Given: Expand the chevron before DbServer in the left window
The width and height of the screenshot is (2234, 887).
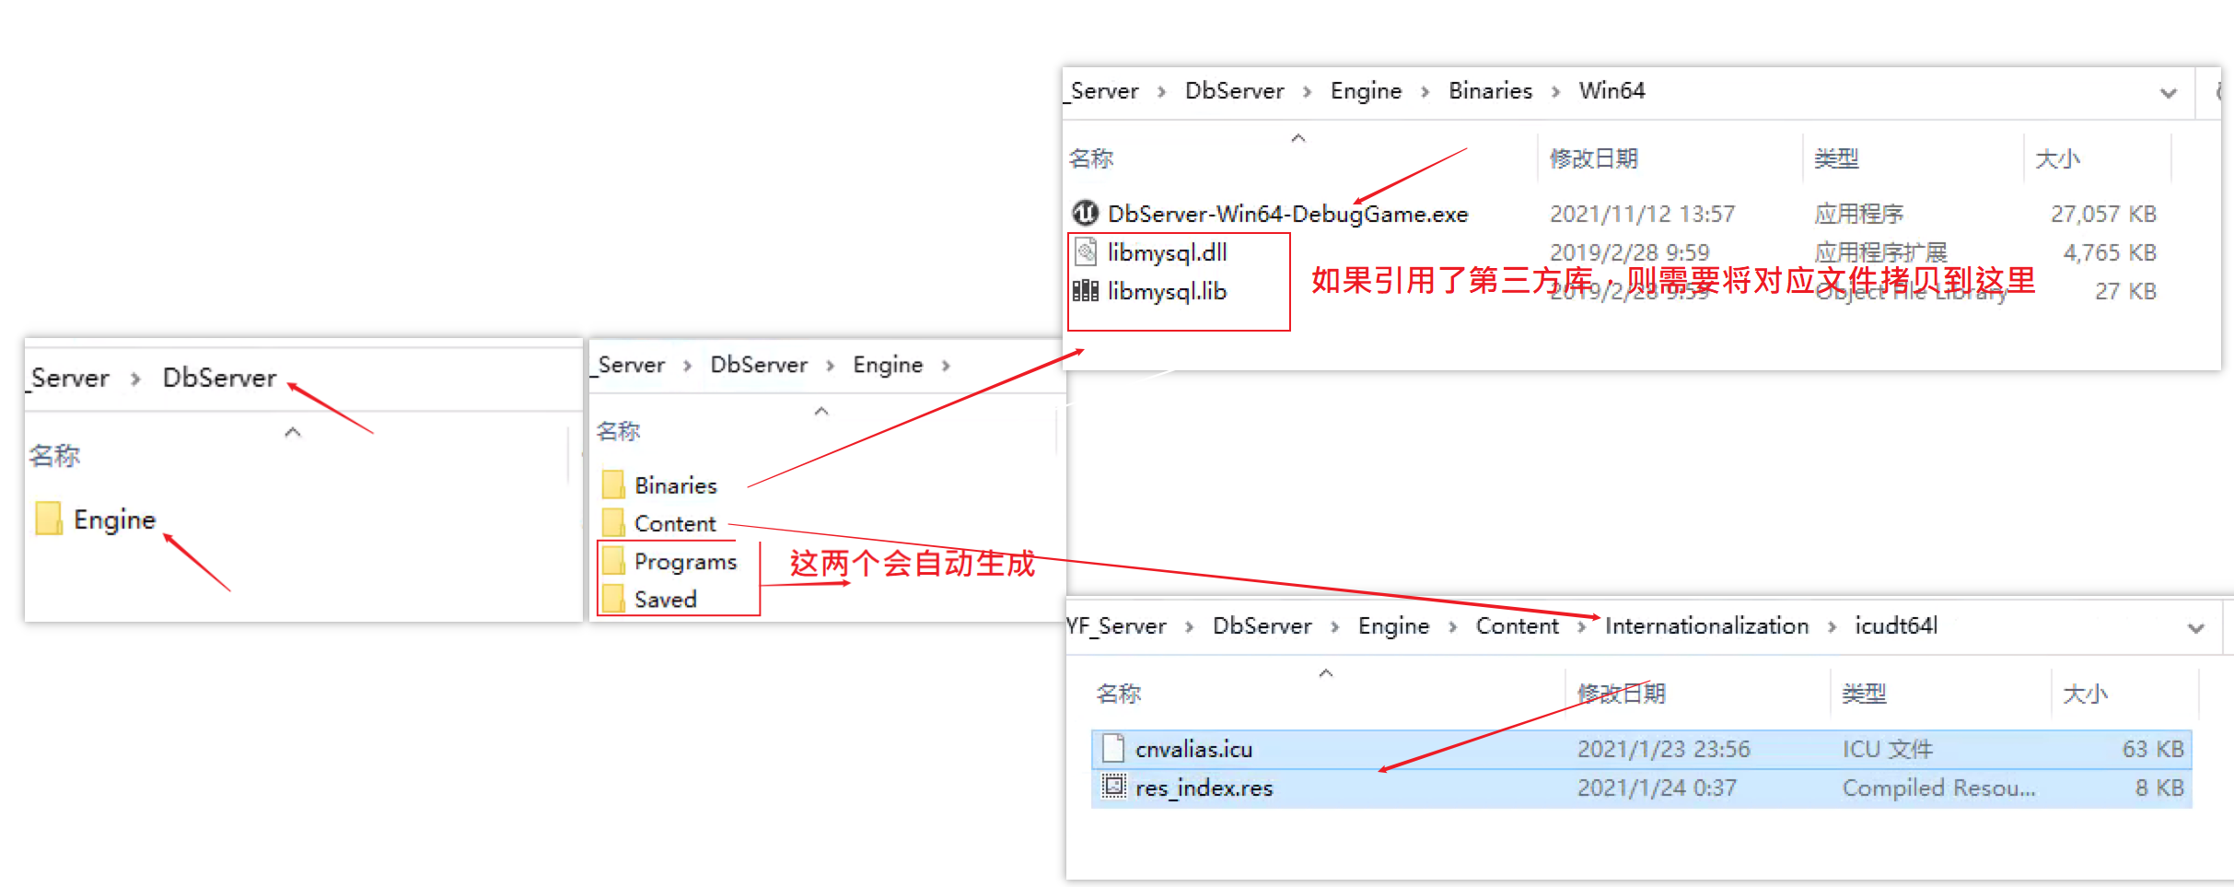Looking at the screenshot, I should click(135, 379).
